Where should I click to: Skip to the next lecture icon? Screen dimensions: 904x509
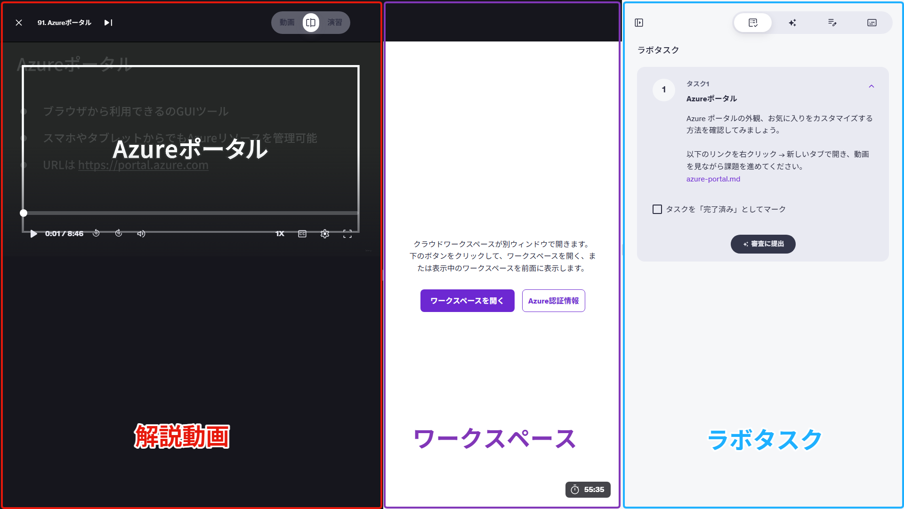click(x=108, y=23)
